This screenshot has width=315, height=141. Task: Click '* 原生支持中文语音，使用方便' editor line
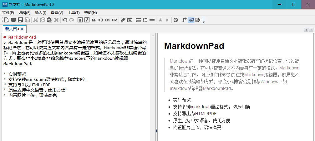click(34, 90)
